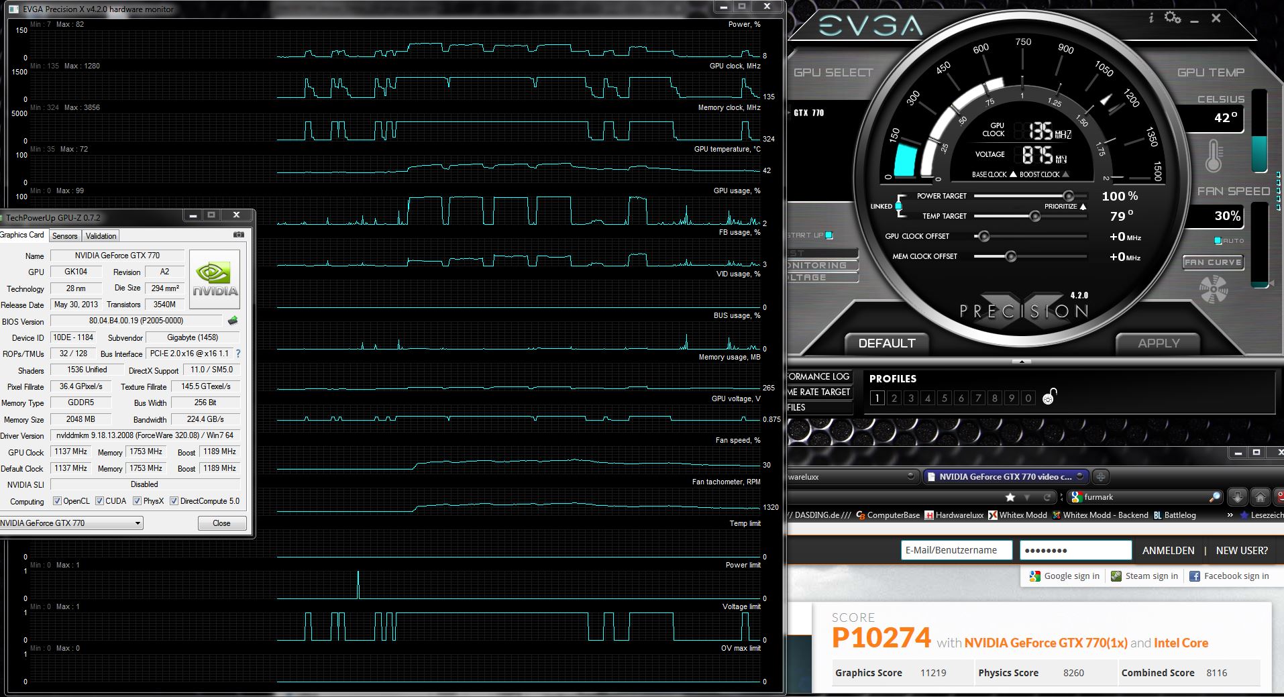Click the NVIDIA logo in GPU-Z
The width and height of the screenshot is (1284, 697).
(215, 279)
